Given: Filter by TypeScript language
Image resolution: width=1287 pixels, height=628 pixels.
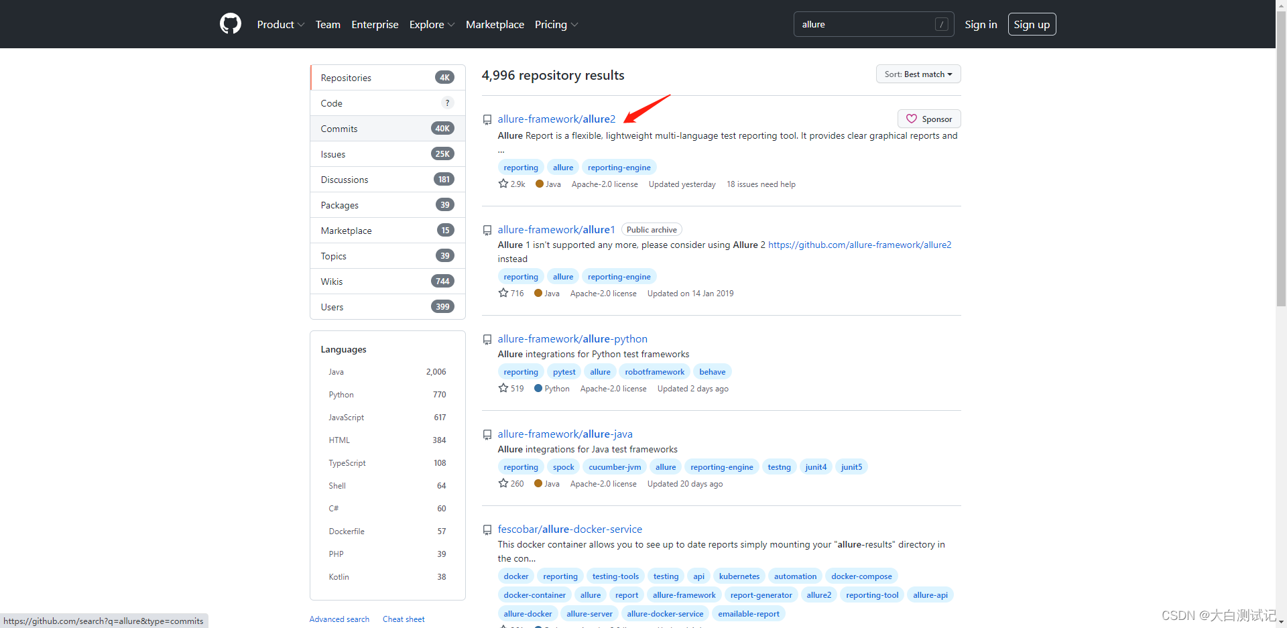Looking at the screenshot, I should (x=387, y=463).
